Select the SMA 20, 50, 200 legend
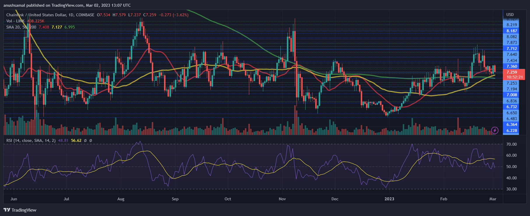530x216 pixels. pos(21,27)
